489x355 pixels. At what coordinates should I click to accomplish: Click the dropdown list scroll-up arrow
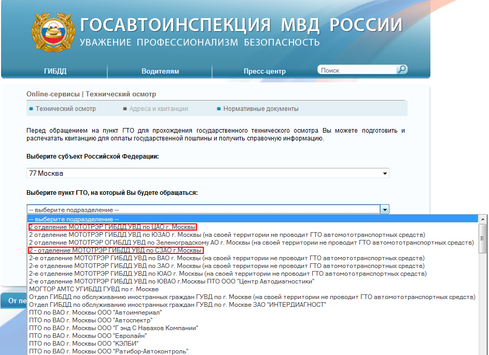click(483, 219)
